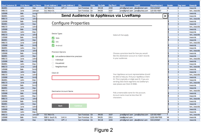Click the Dog Lover column header
The height and width of the screenshot is (134, 201).
click(x=182, y=5)
